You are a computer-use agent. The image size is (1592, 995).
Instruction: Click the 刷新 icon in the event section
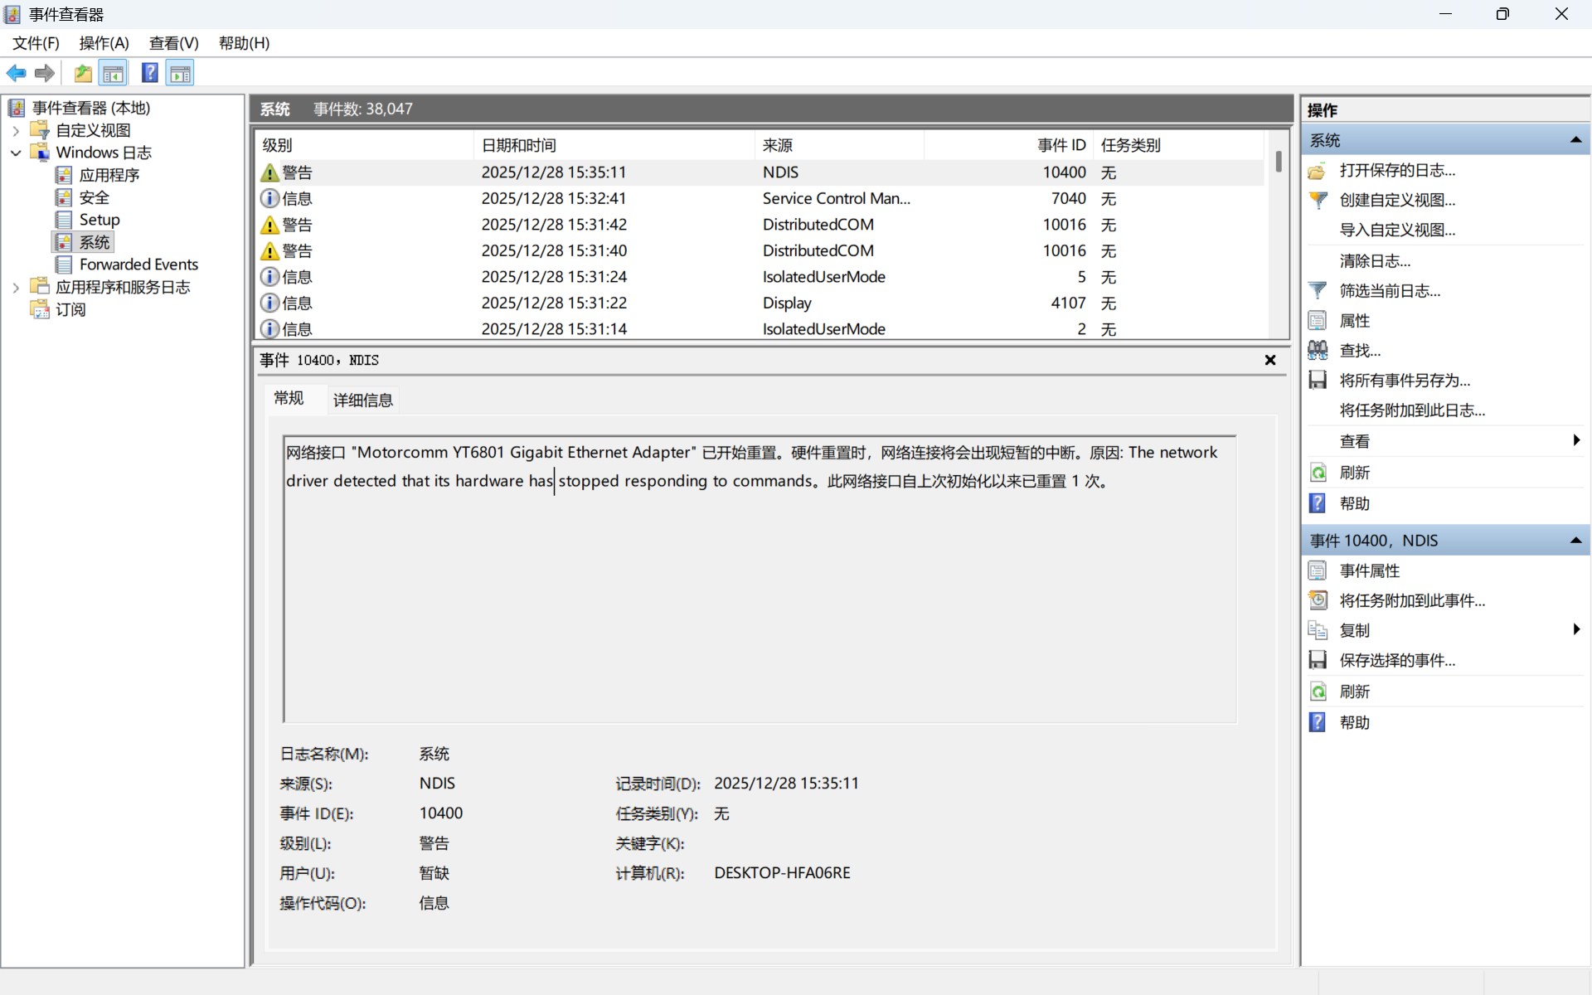pyautogui.click(x=1318, y=692)
